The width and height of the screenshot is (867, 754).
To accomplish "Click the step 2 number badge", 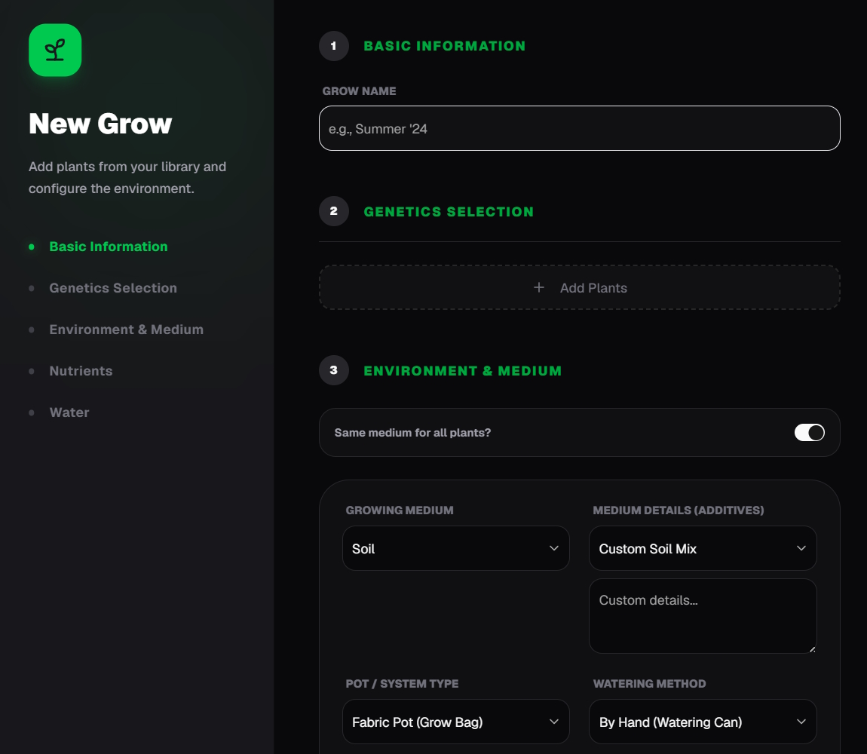I will click(334, 211).
